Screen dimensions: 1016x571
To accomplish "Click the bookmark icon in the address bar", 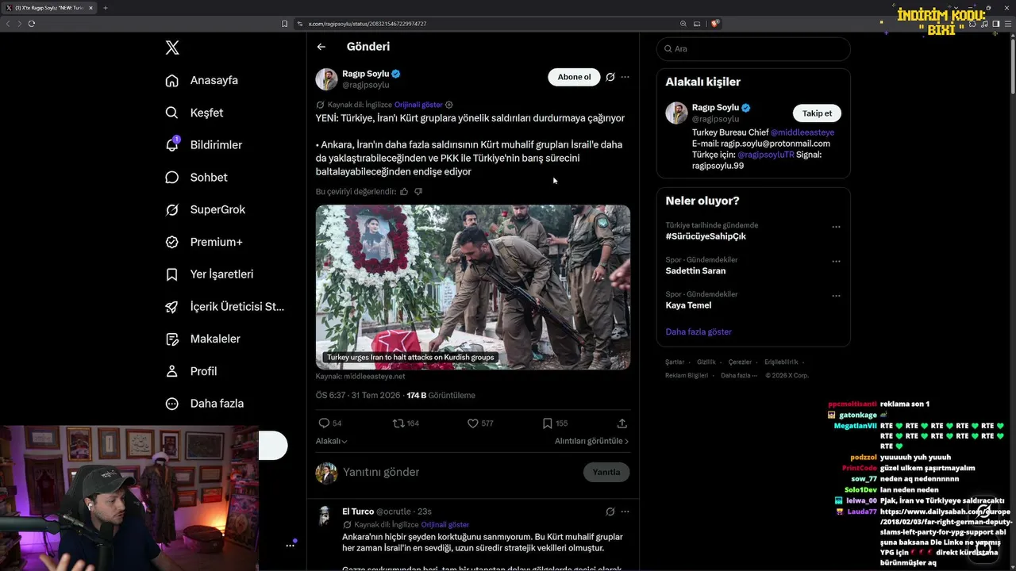I will coord(285,24).
